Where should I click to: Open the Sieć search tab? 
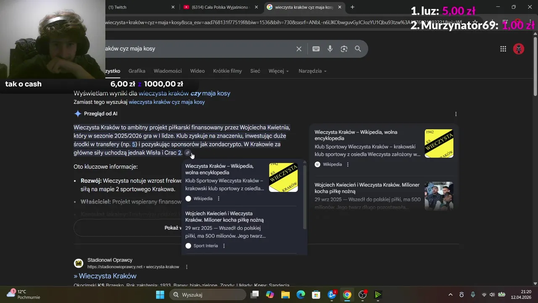[255, 71]
